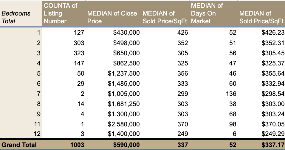
Task: Select the 12-bedroom days on market cell
Action: [234, 134]
